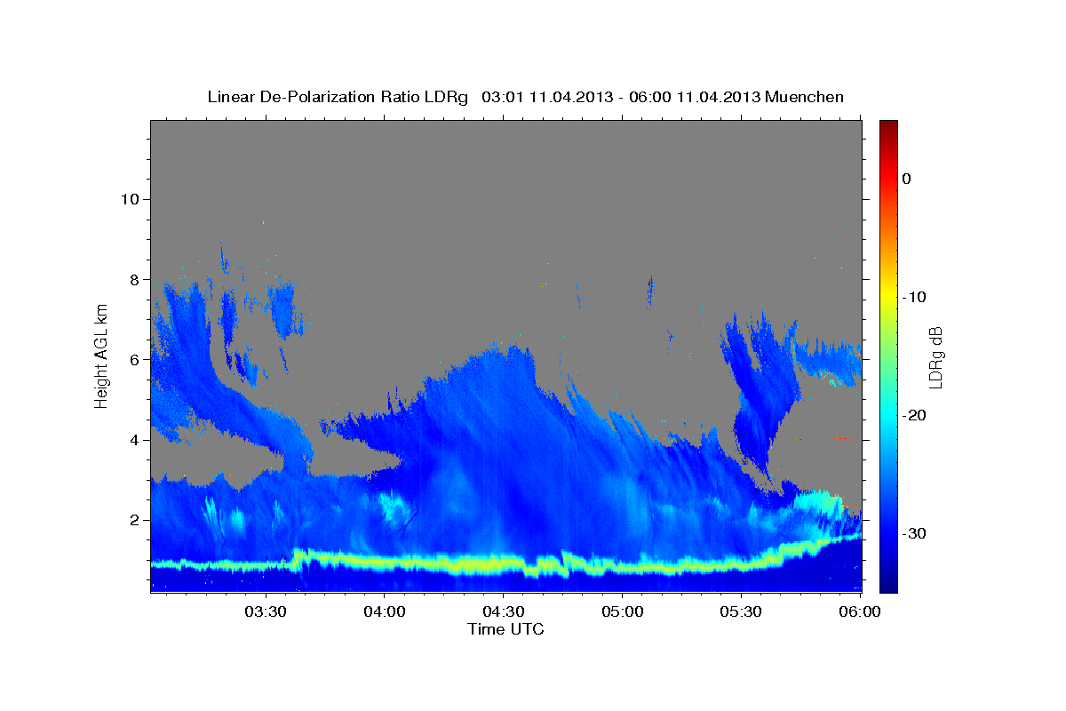Click the colorbar value -10
1066x711 pixels.
[x=915, y=297]
